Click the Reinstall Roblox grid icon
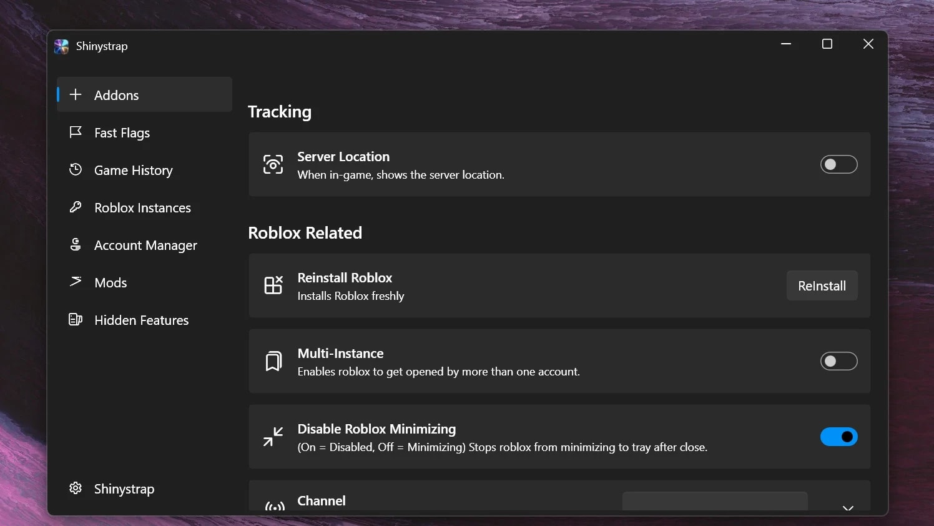The width and height of the screenshot is (934, 526). [x=273, y=285]
